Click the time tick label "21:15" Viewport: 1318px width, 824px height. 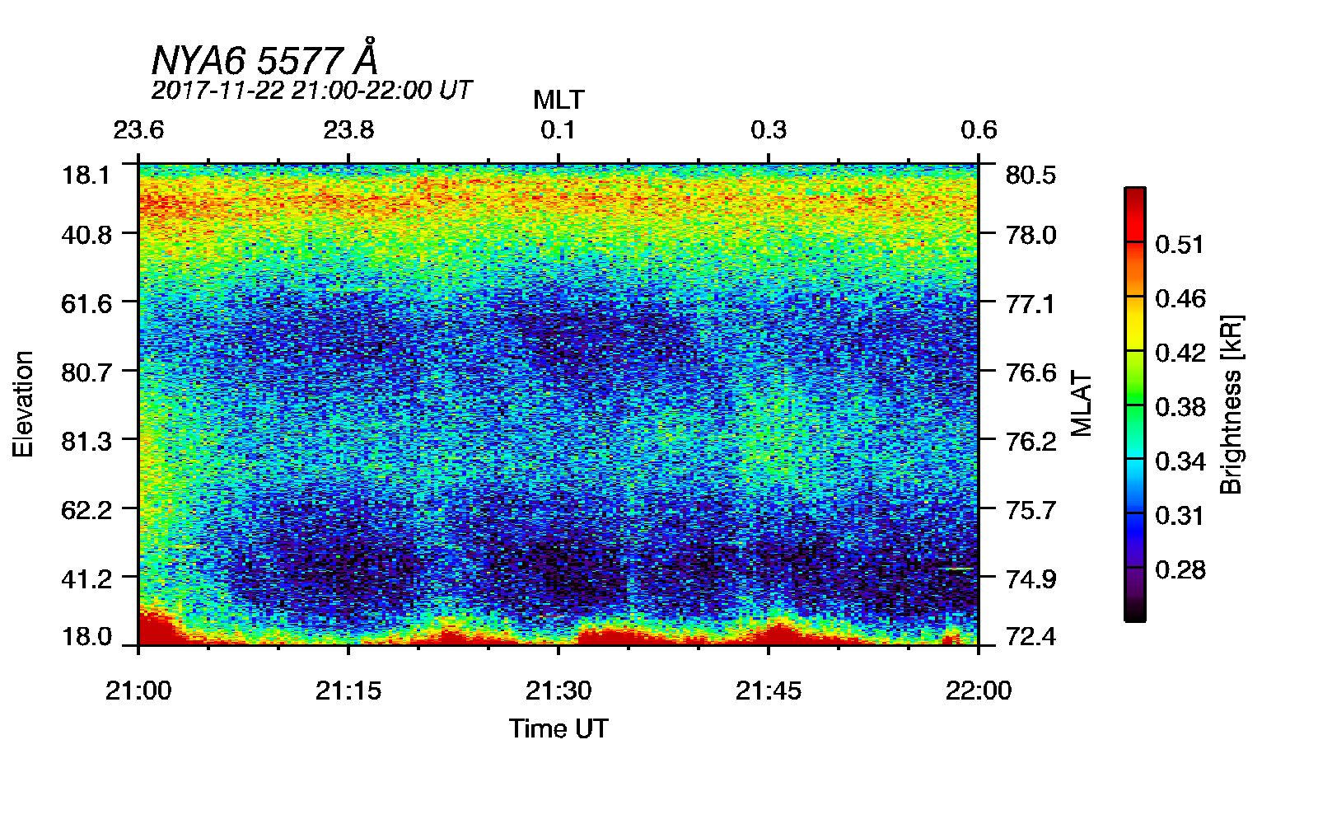(348, 691)
